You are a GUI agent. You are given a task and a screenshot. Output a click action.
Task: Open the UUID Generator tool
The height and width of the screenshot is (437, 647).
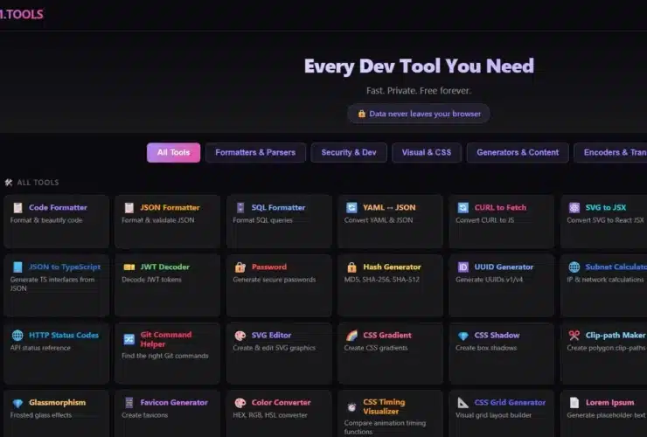click(502, 285)
